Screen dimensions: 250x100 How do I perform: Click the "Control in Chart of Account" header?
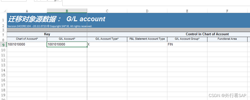[x=207, y=34]
